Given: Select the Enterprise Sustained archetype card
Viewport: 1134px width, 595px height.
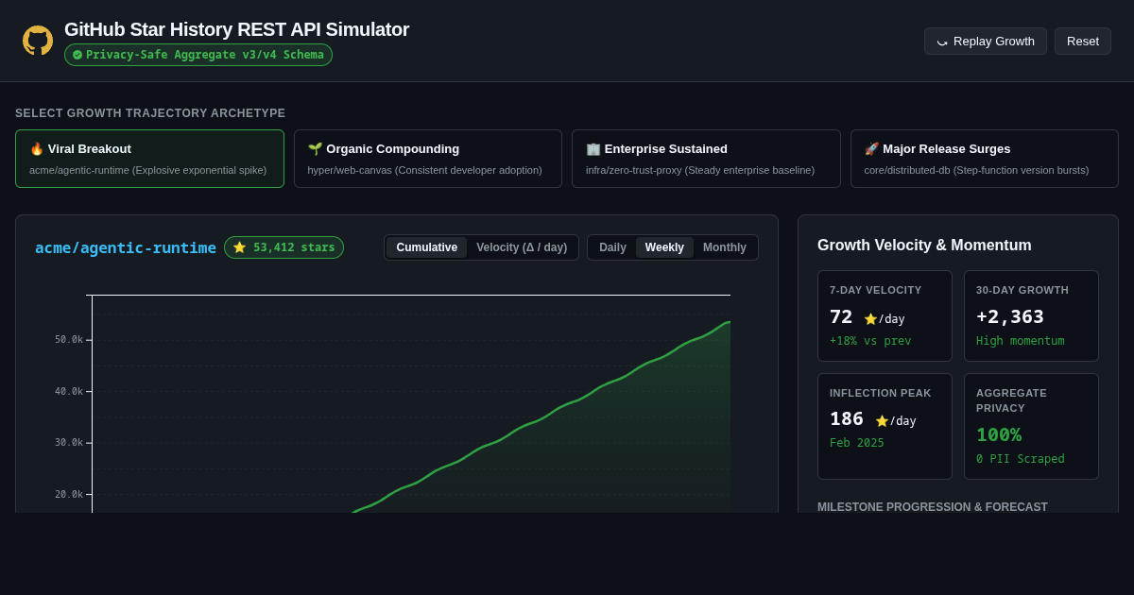Looking at the screenshot, I should pos(706,159).
